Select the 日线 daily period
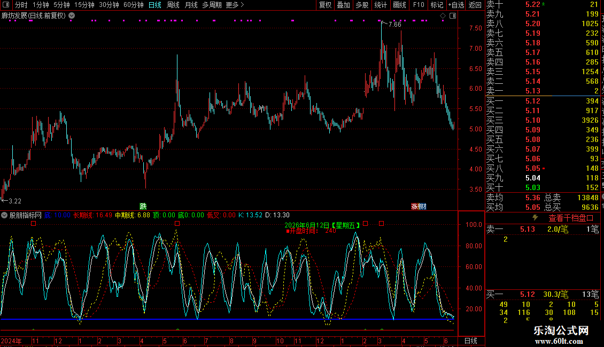604x347 pixels. (x=155, y=5)
